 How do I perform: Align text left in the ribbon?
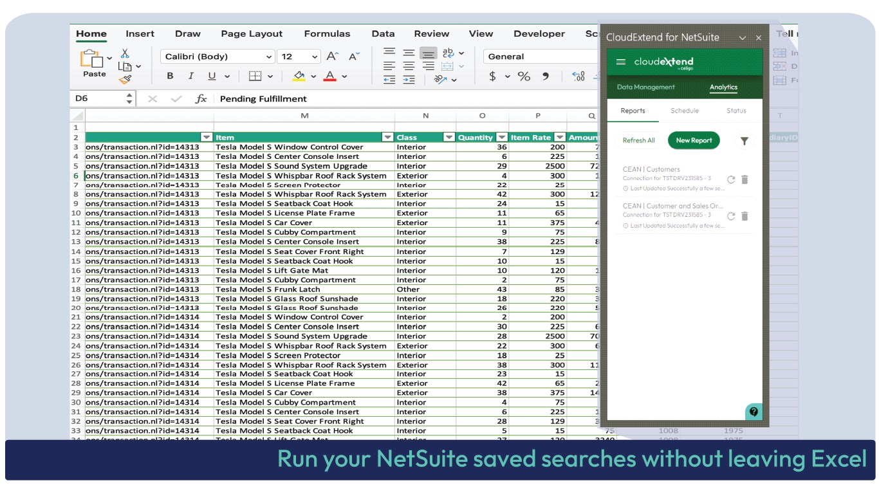[x=389, y=66]
